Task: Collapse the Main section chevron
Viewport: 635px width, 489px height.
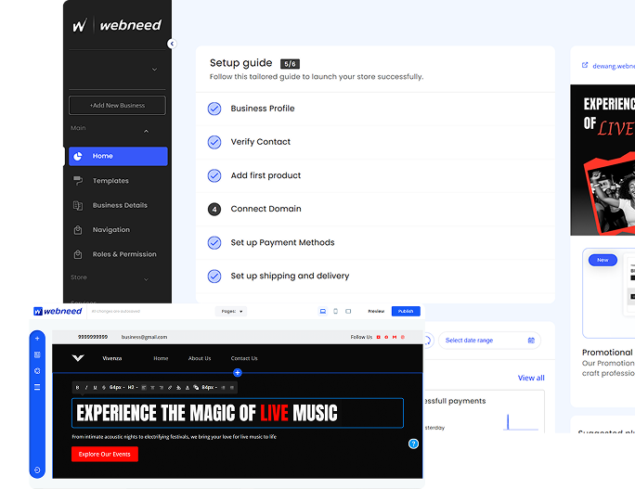Action: tap(146, 131)
